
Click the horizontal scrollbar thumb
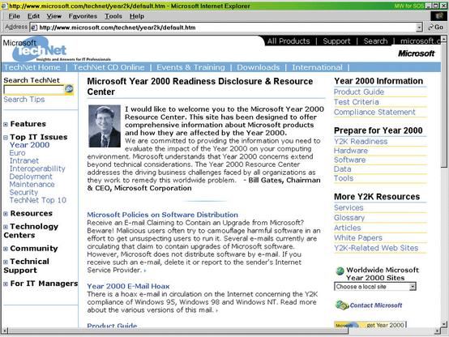tap(178, 331)
